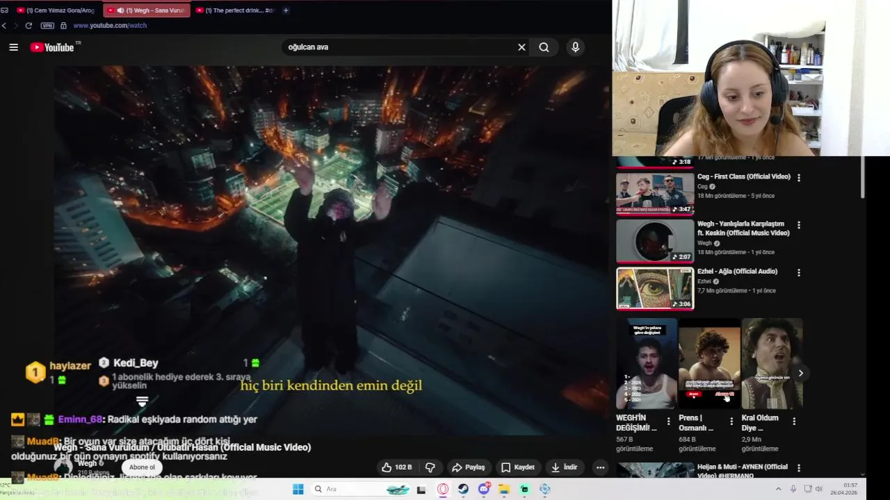
Task: Open the Short 'WEGH'İN DEĞİŞİMİ!' thumbnail
Action: (x=646, y=364)
